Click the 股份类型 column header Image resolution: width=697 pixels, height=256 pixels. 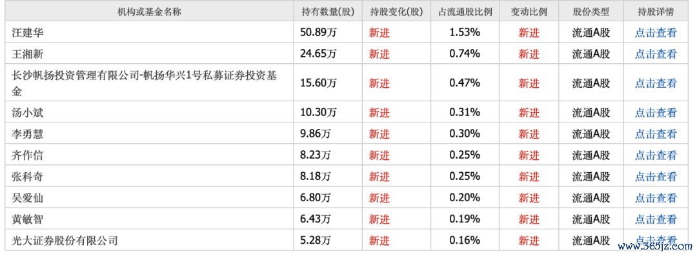[591, 12]
